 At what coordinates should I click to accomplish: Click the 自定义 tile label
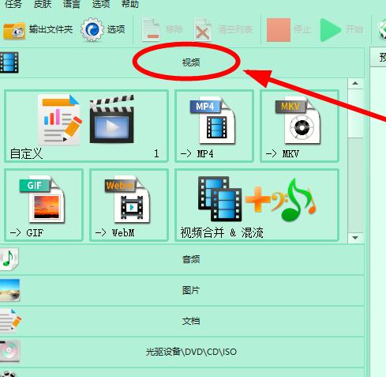pos(26,153)
